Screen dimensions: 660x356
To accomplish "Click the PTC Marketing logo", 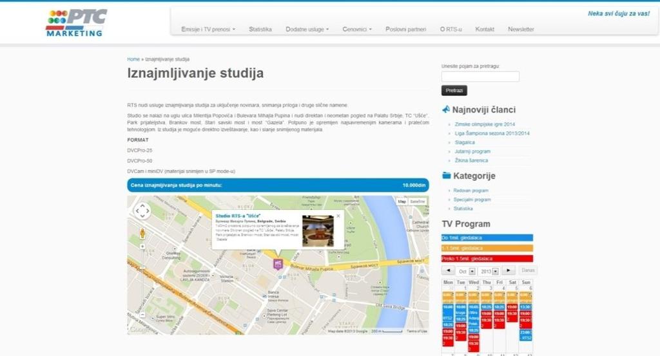I will tap(76, 23).
